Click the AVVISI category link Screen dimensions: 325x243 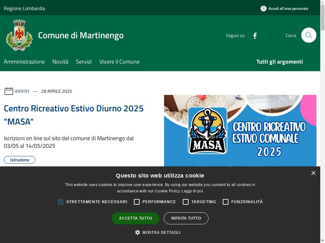point(22,91)
